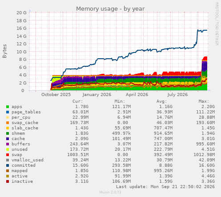Click the mapped average value 995.26M
This screenshot has height=197, width=221.
click(163, 171)
